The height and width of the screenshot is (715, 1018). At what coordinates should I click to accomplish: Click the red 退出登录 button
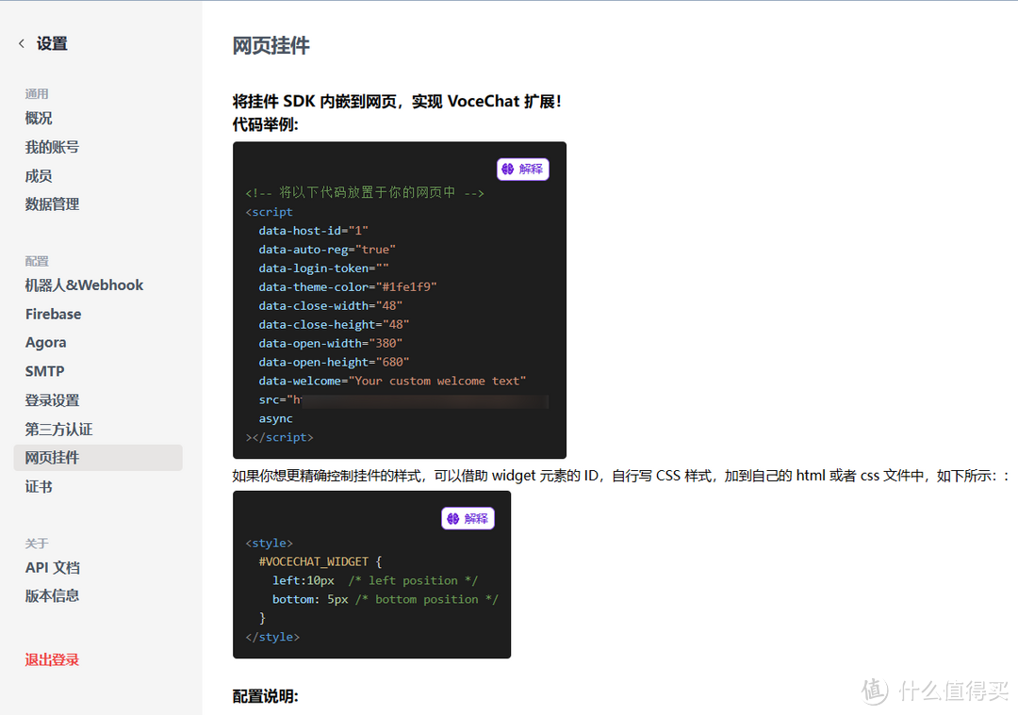[52, 659]
